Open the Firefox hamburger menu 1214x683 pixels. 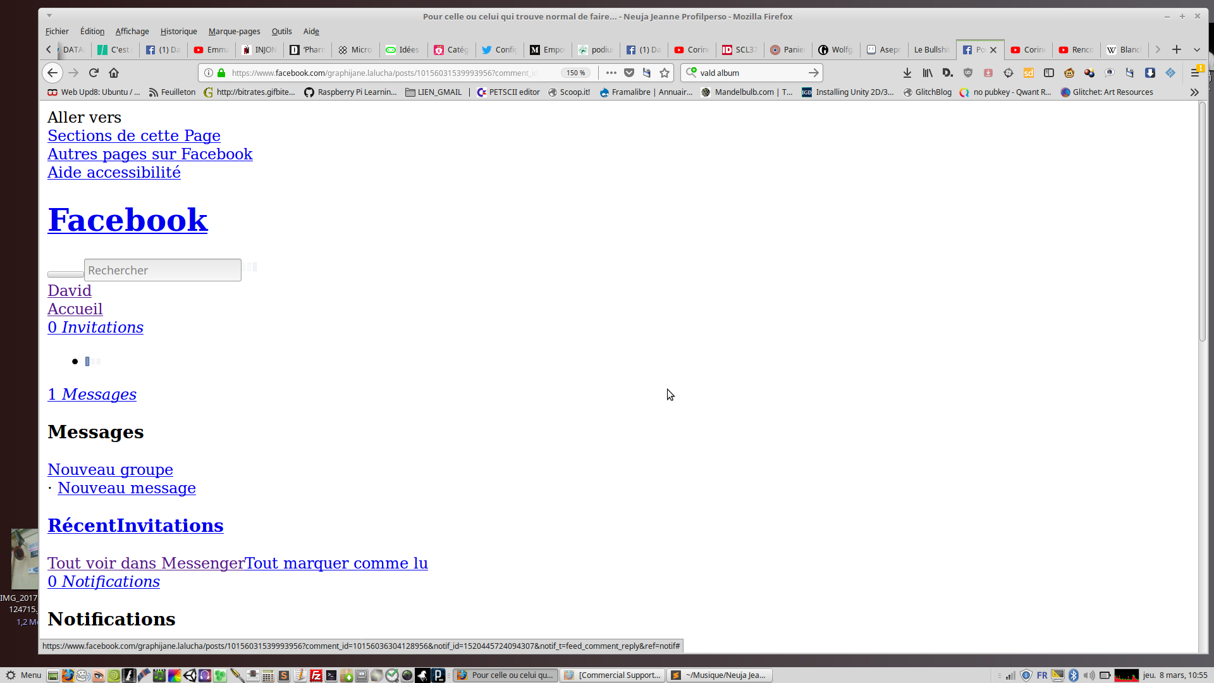pos(1195,73)
